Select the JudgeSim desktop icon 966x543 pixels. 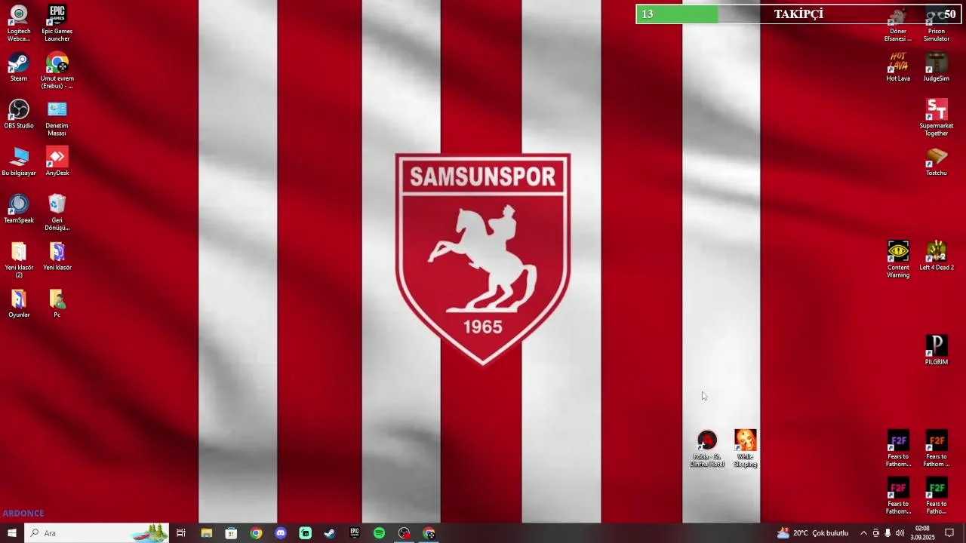[937, 67]
